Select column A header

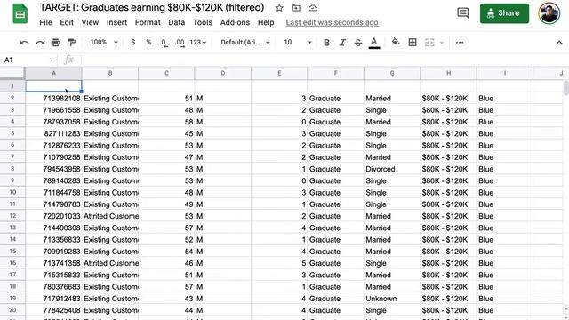point(53,73)
